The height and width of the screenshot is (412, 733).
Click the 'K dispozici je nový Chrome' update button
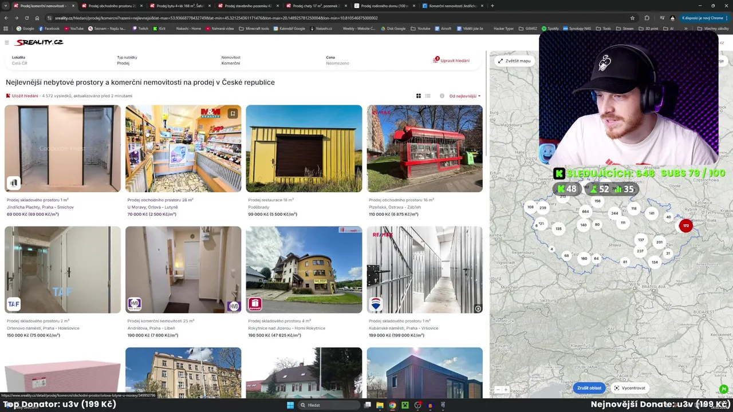(x=705, y=18)
